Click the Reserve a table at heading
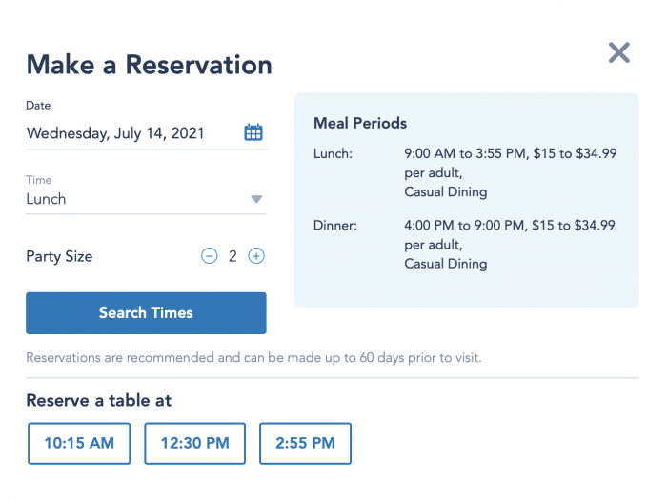Screen dimensions: 667x499 click(99, 401)
